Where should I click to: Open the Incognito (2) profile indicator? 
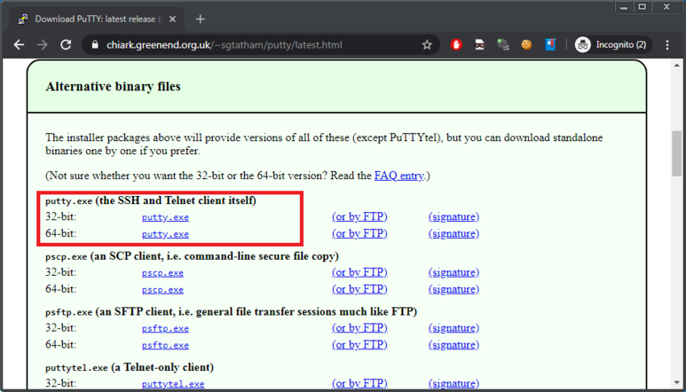point(612,44)
